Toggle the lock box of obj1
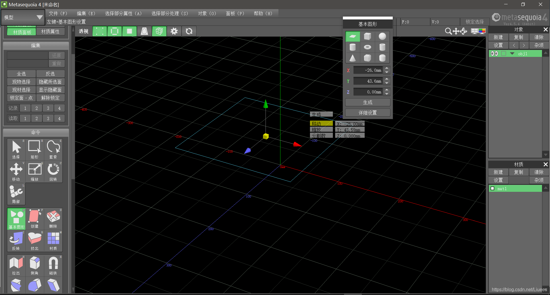Viewport: 550px width, 295px height. pyautogui.click(x=504, y=53)
